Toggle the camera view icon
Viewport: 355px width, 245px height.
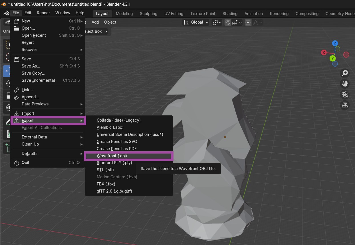(345, 95)
